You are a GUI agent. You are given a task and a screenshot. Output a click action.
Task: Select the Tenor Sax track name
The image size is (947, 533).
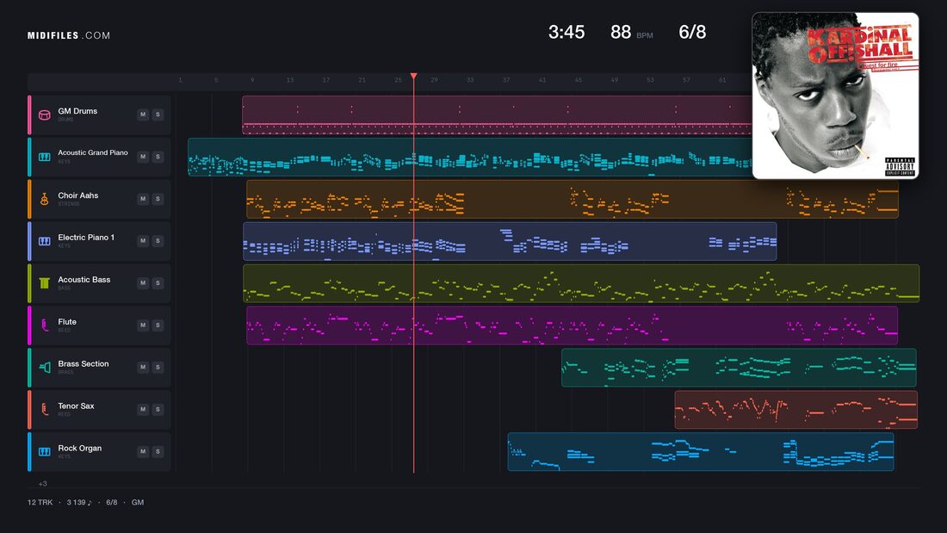tap(76, 406)
